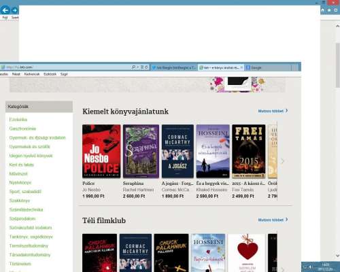The height and width of the screenshot is (272, 340).
Task: Select the Ezotéria category
Action: click(x=18, y=120)
